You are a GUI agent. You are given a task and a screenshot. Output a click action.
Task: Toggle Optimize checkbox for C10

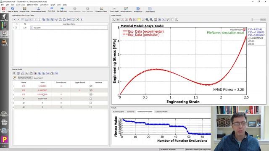(x=91, y=86)
